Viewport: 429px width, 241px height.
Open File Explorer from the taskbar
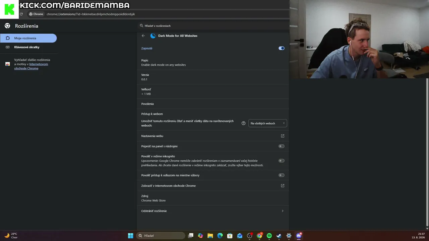coord(210,236)
